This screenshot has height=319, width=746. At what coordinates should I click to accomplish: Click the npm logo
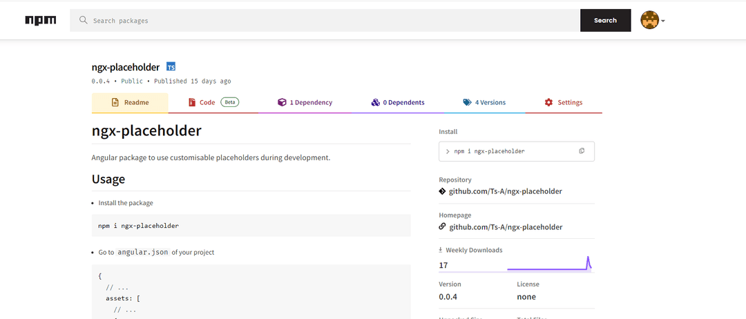(x=41, y=21)
